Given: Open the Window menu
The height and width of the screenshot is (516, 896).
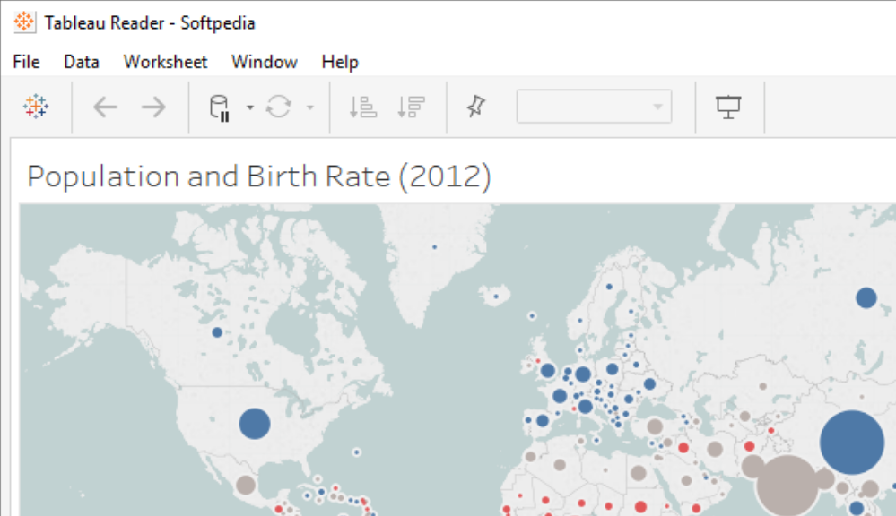Looking at the screenshot, I should coord(264,62).
